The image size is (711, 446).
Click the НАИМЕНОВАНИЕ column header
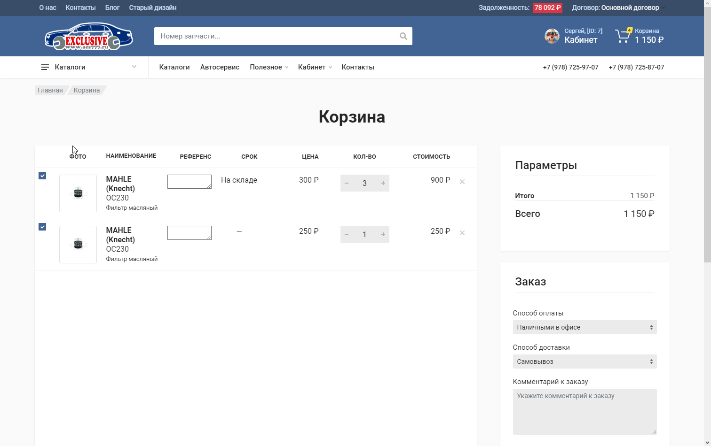[x=131, y=156]
